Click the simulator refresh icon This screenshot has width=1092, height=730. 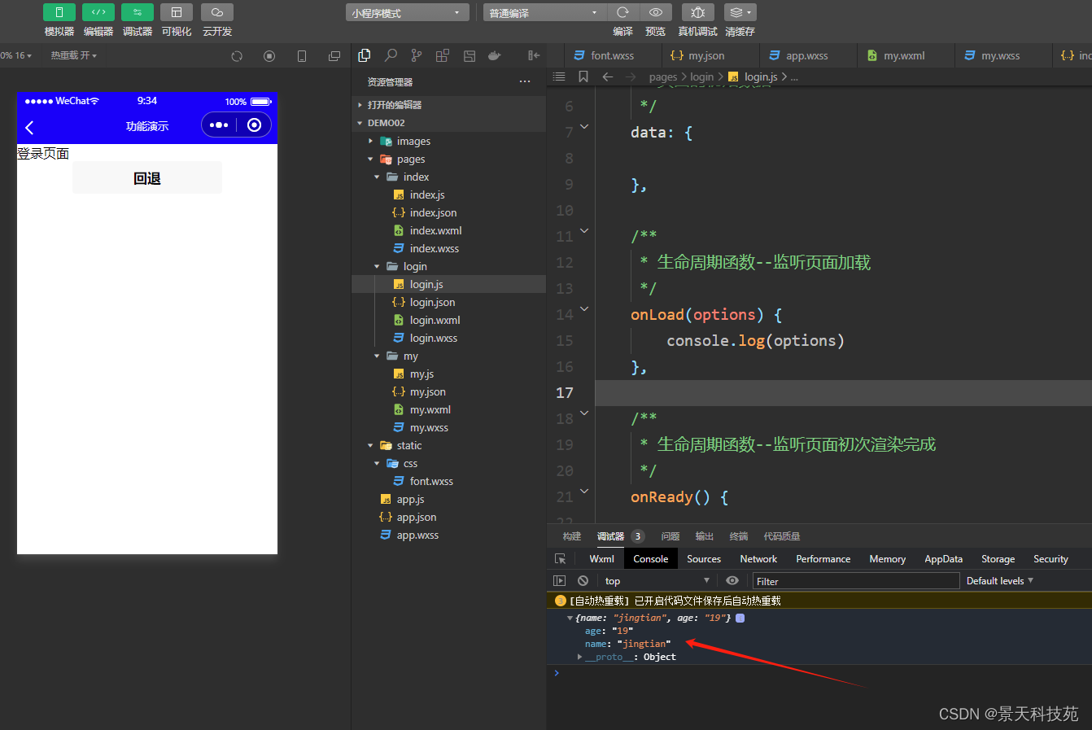237,56
